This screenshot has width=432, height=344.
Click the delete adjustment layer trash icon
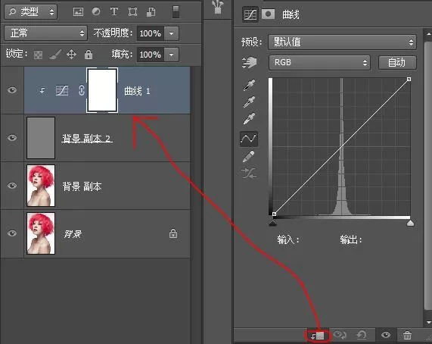click(407, 335)
